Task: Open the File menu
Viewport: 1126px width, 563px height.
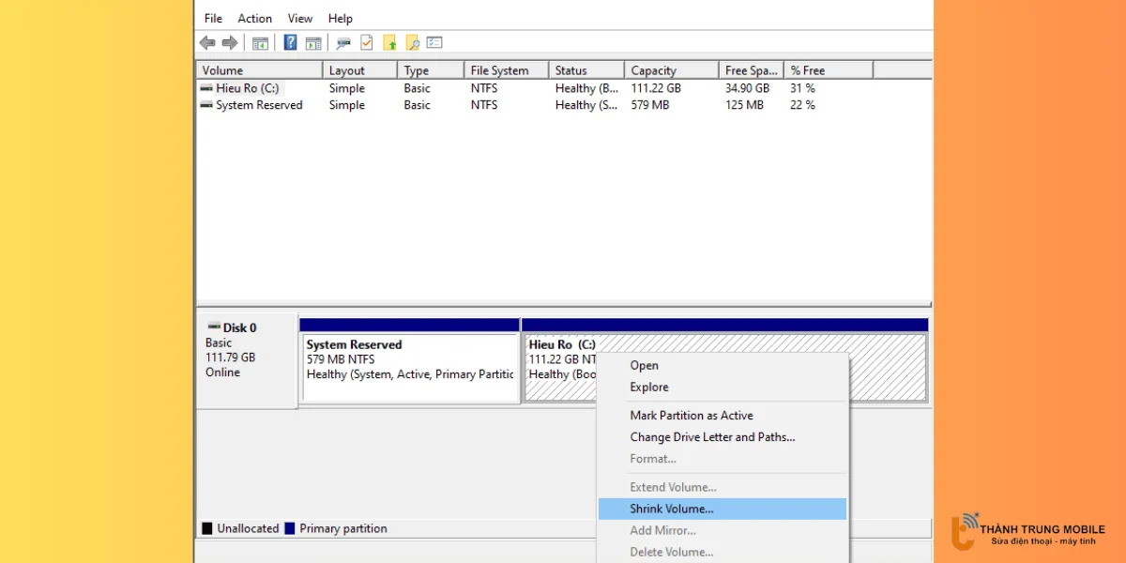Action: click(213, 19)
